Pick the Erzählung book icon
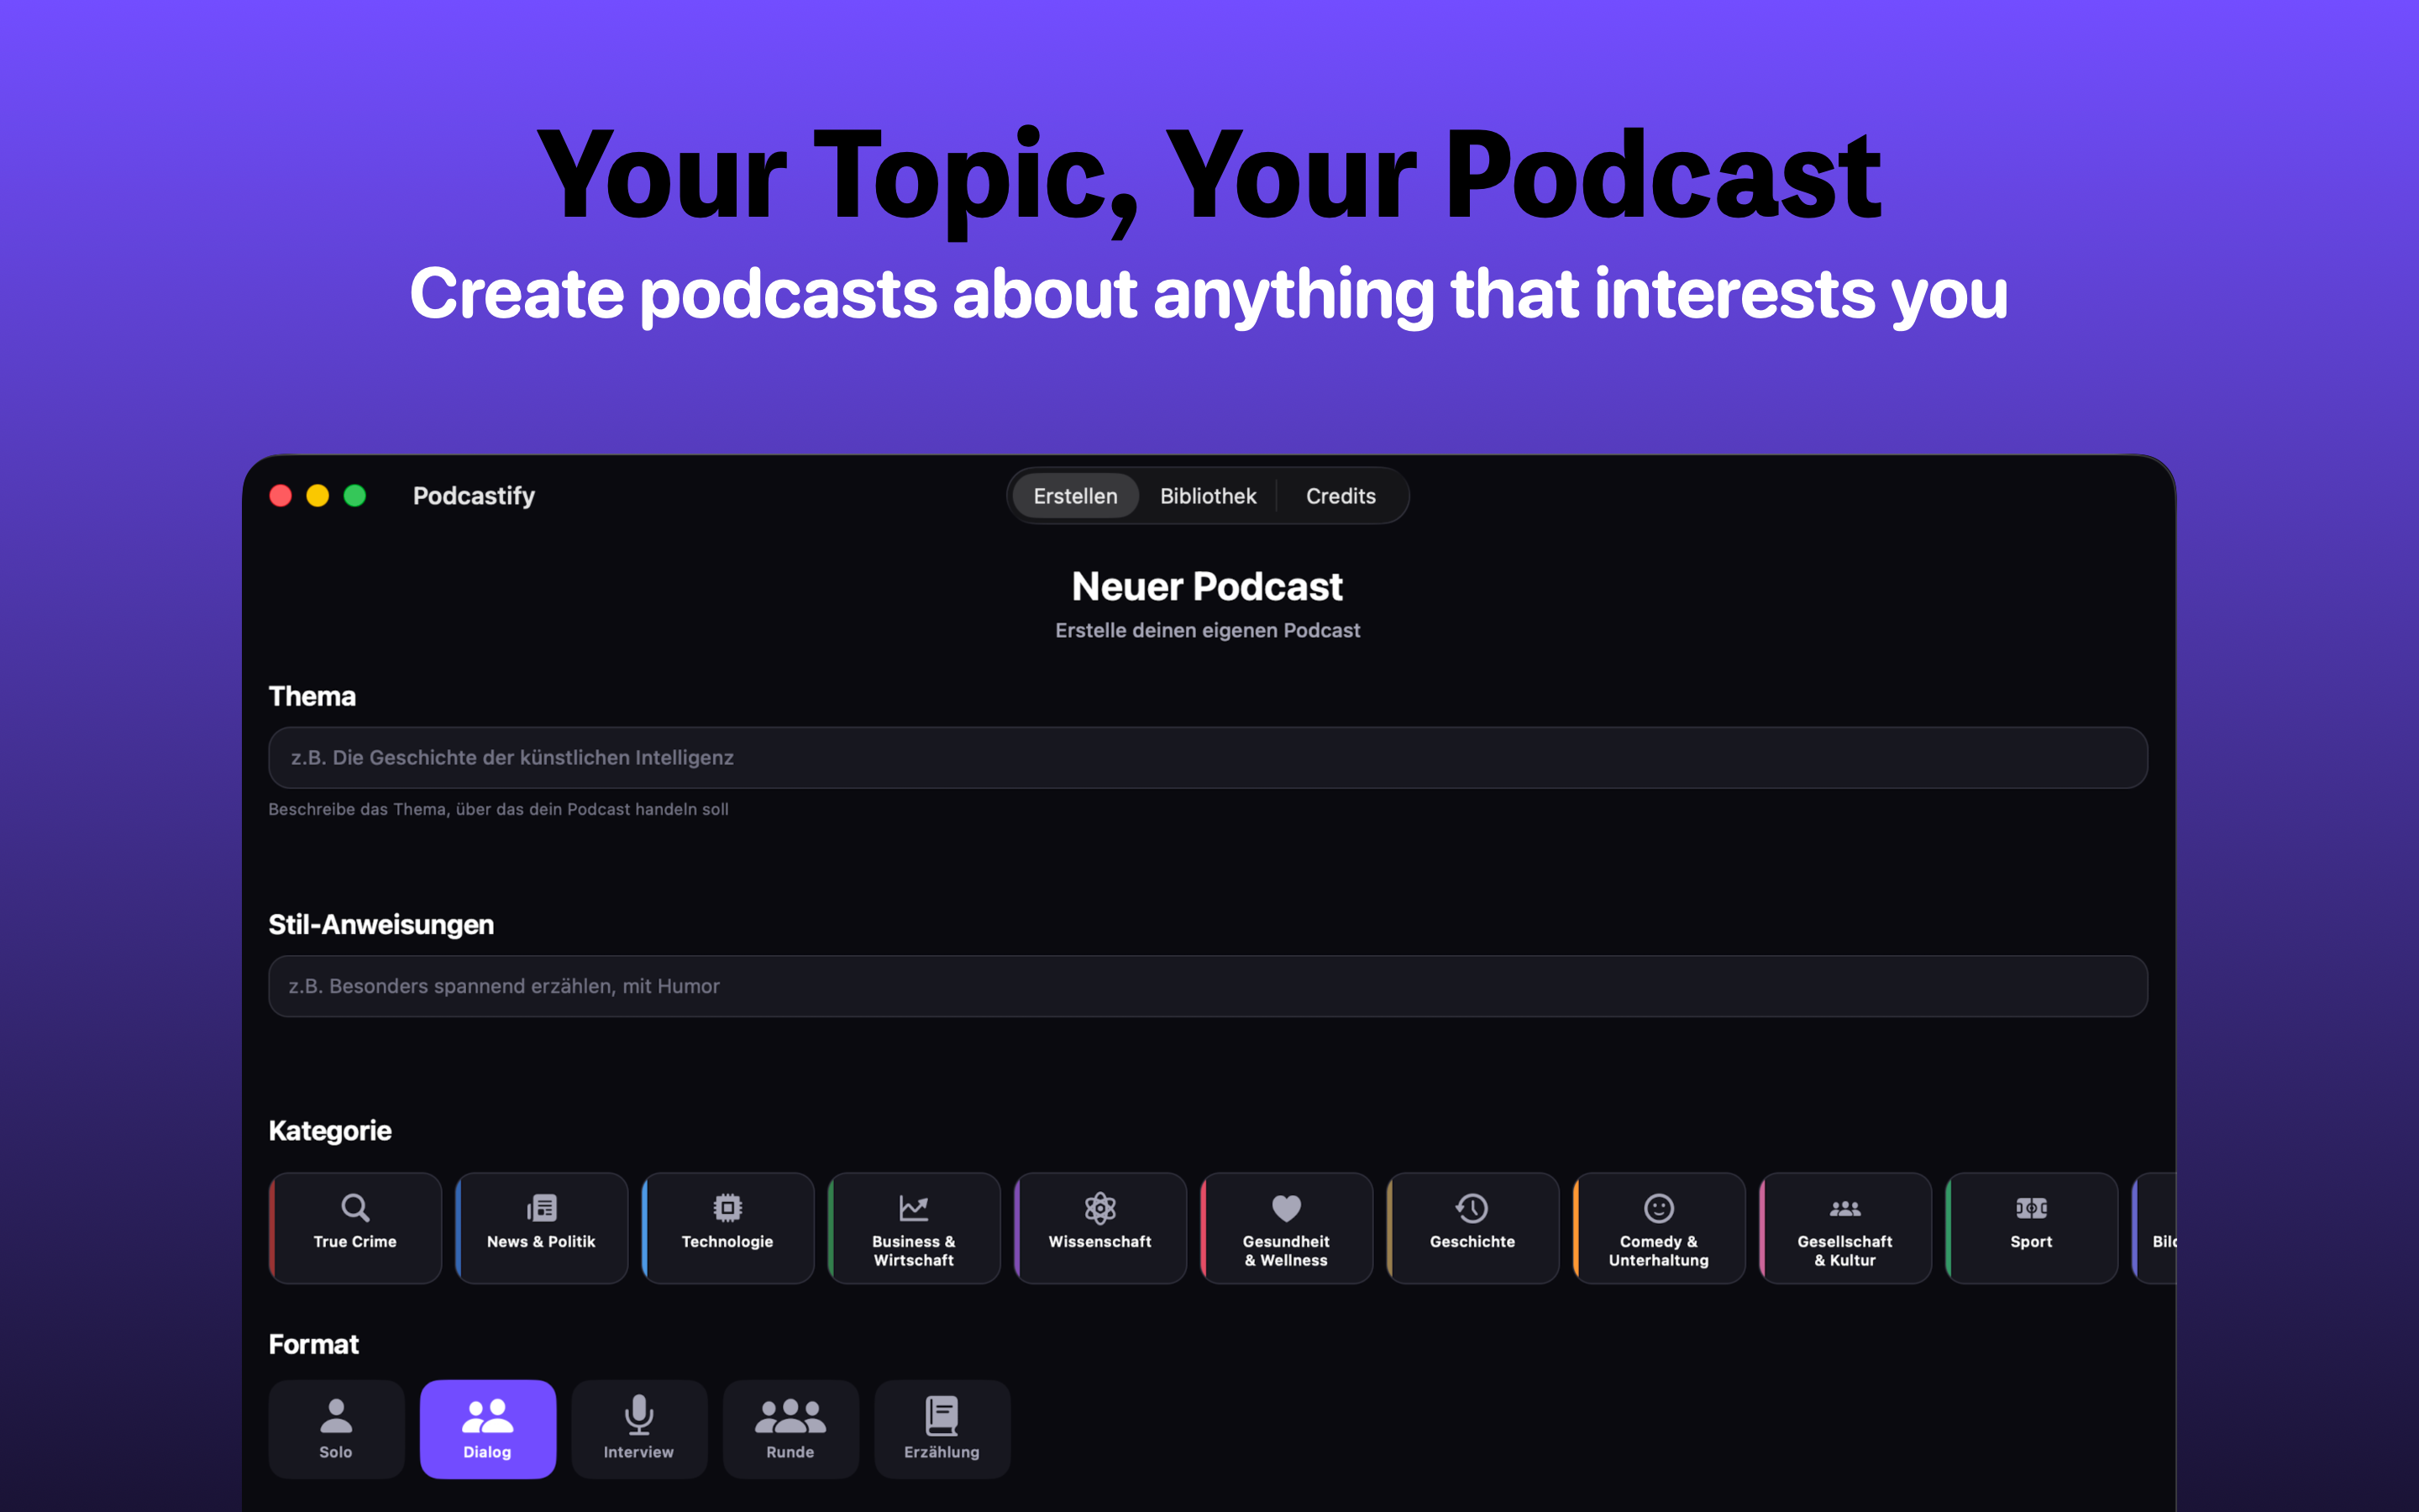 tap(942, 1416)
